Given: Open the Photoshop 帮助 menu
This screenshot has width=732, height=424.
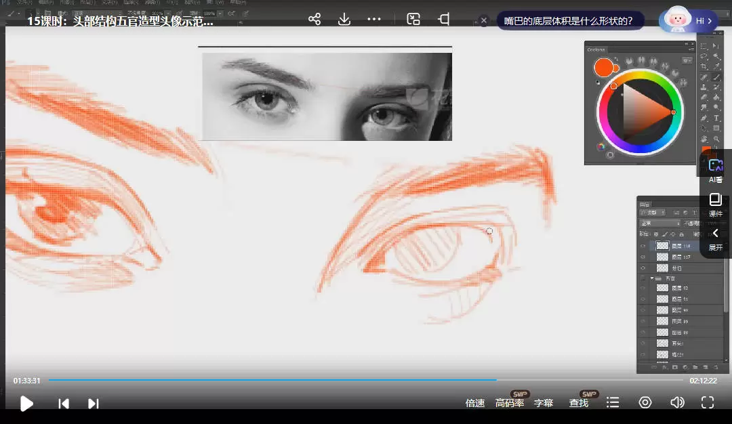Looking at the screenshot, I should (x=239, y=2).
